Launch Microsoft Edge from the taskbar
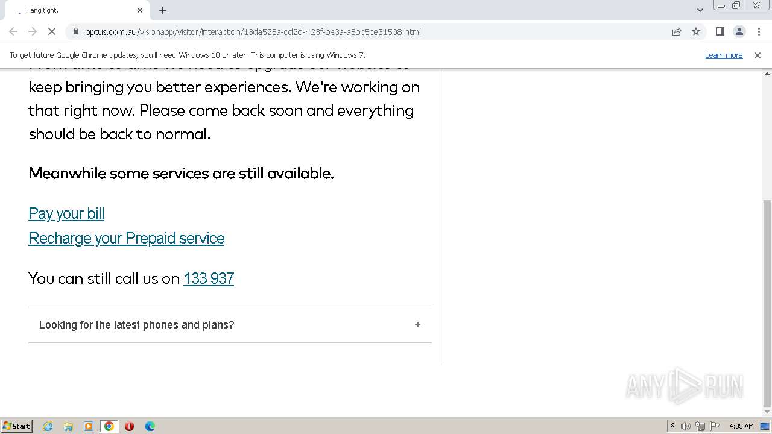The width and height of the screenshot is (772, 434). [150, 426]
